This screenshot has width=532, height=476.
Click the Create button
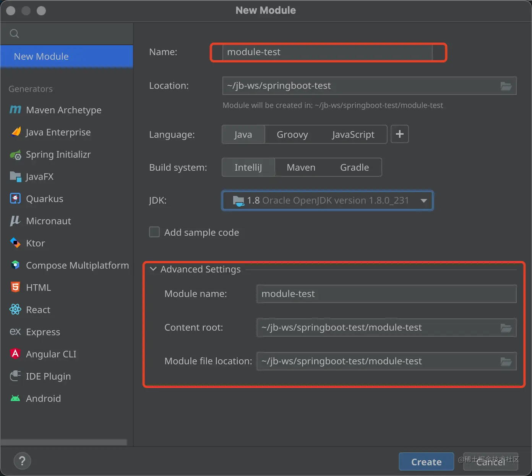[x=427, y=462]
